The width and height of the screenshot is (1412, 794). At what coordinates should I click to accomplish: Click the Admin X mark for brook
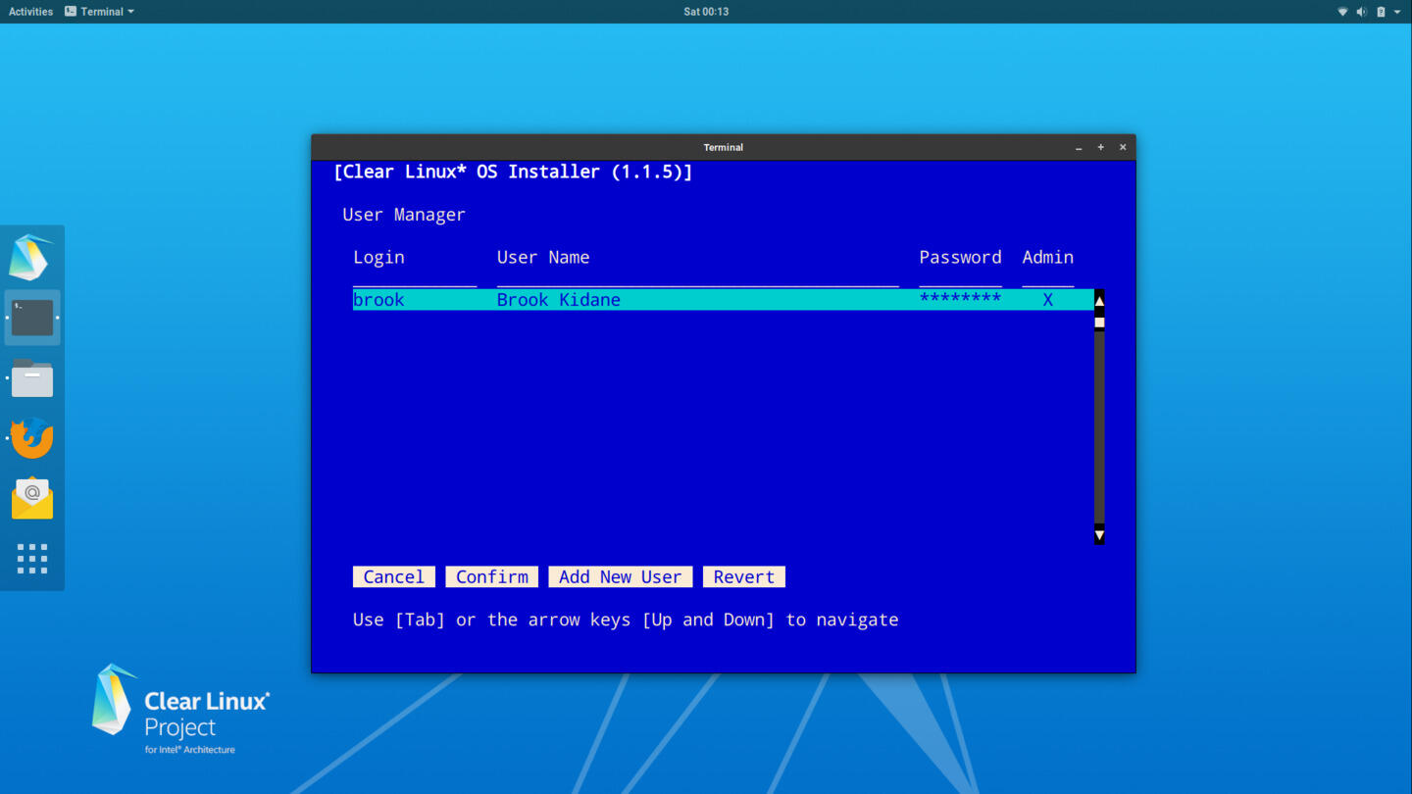tap(1048, 300)
